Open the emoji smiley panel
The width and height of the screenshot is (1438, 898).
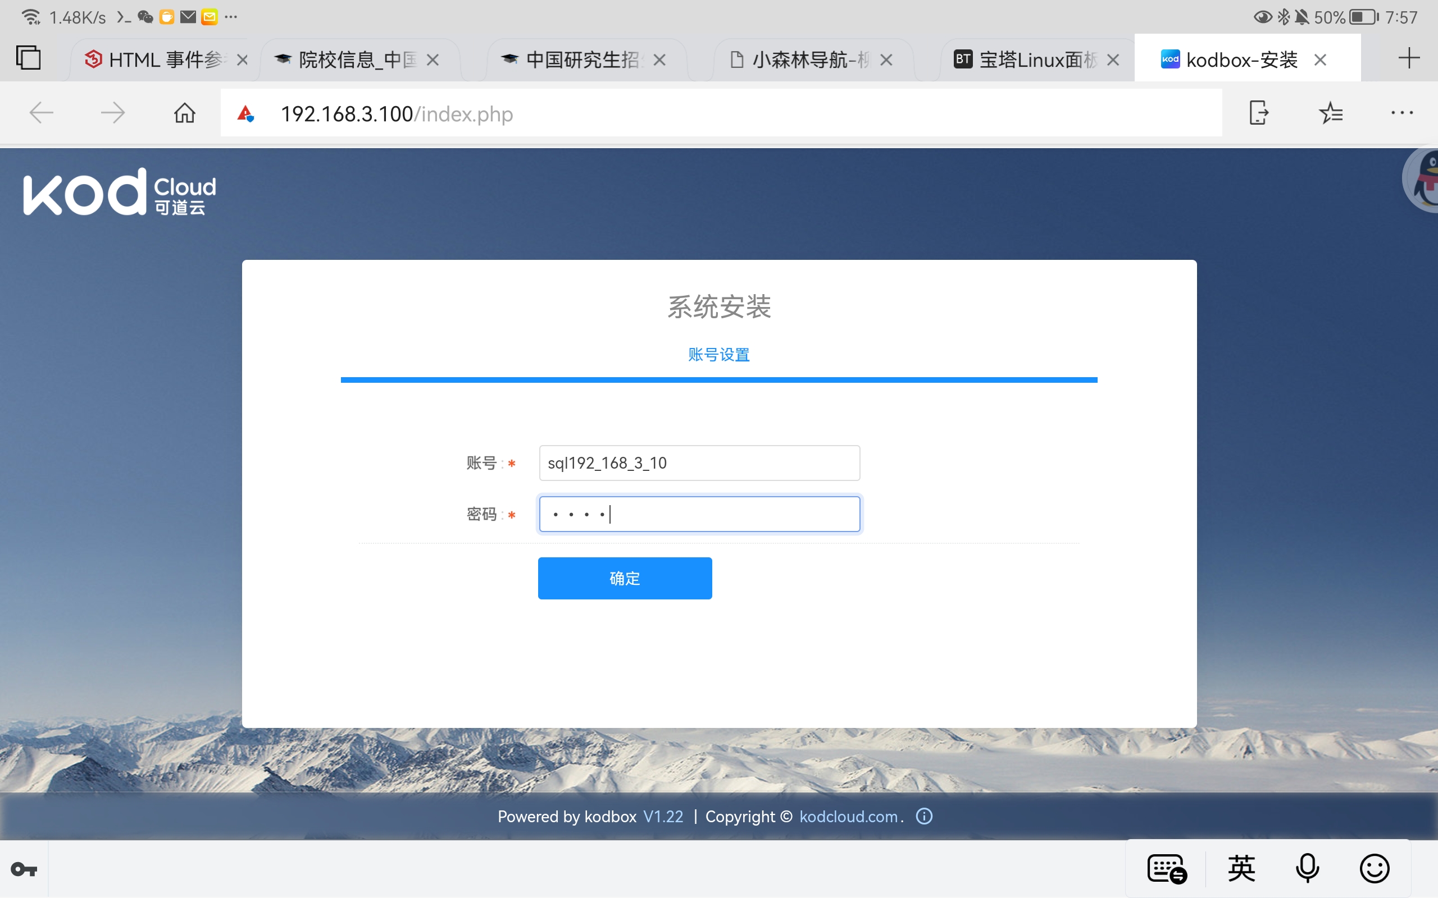[x=1375, y=869]
